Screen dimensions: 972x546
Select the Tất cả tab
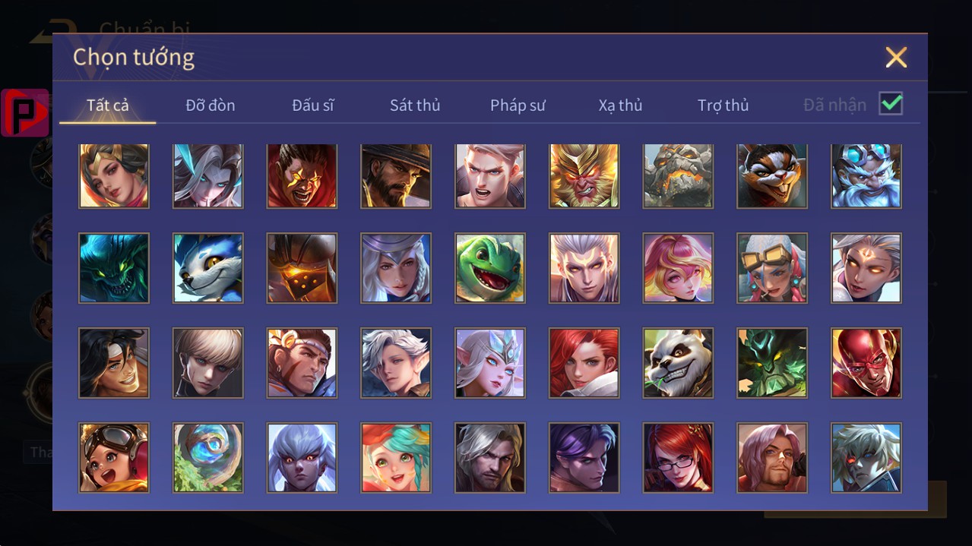point(108,105)
